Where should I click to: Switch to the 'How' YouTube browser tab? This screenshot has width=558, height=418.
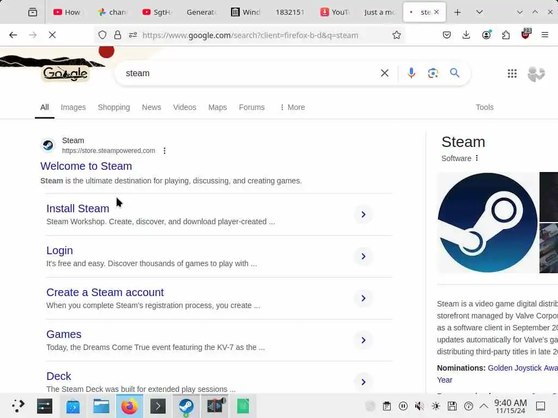coord(66,12)
